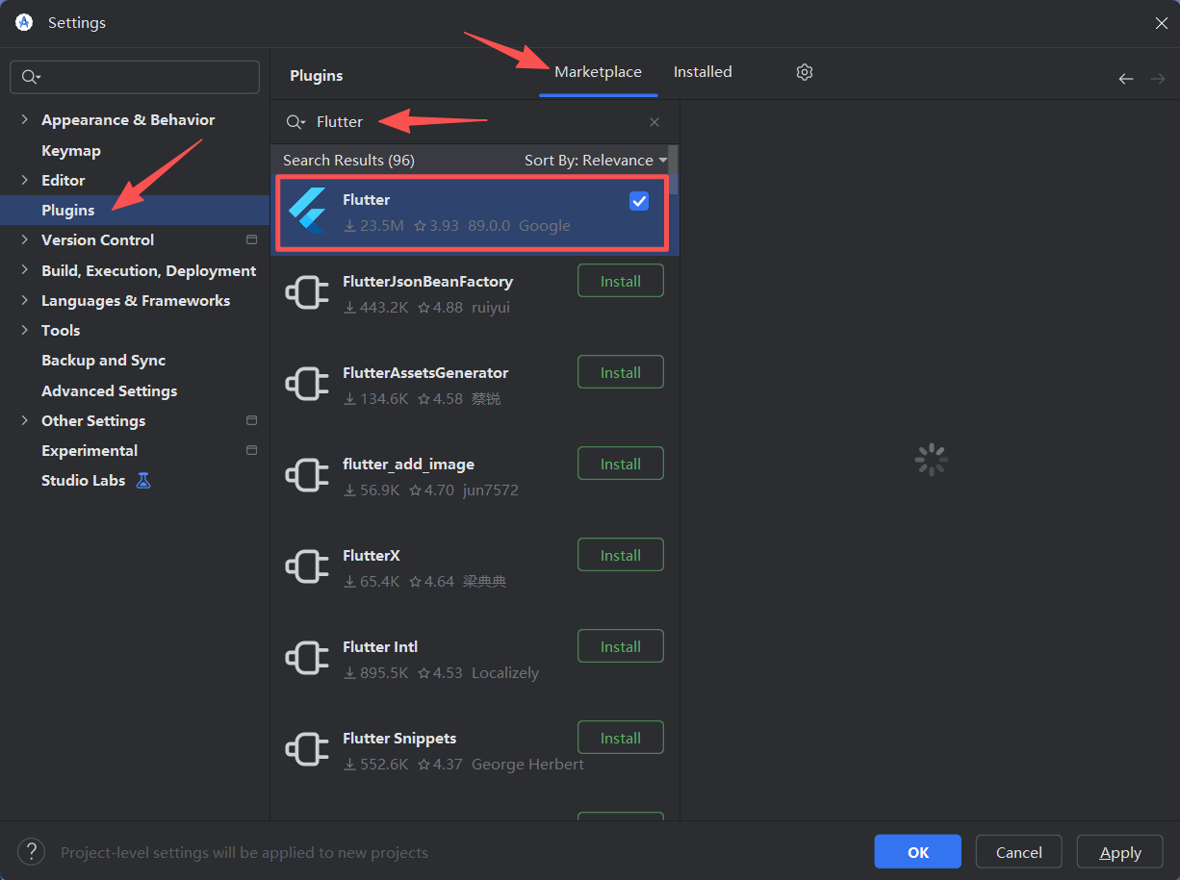Confirm settings with the OK button
Viewport: 1180px width, 880px height.
click(917, 852)
